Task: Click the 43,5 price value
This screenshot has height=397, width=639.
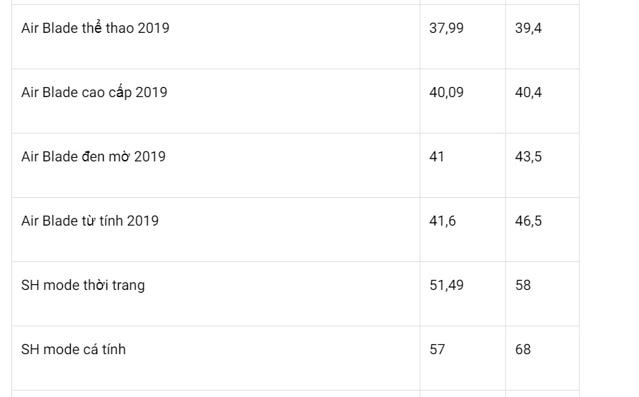Action: click(528, 157)
